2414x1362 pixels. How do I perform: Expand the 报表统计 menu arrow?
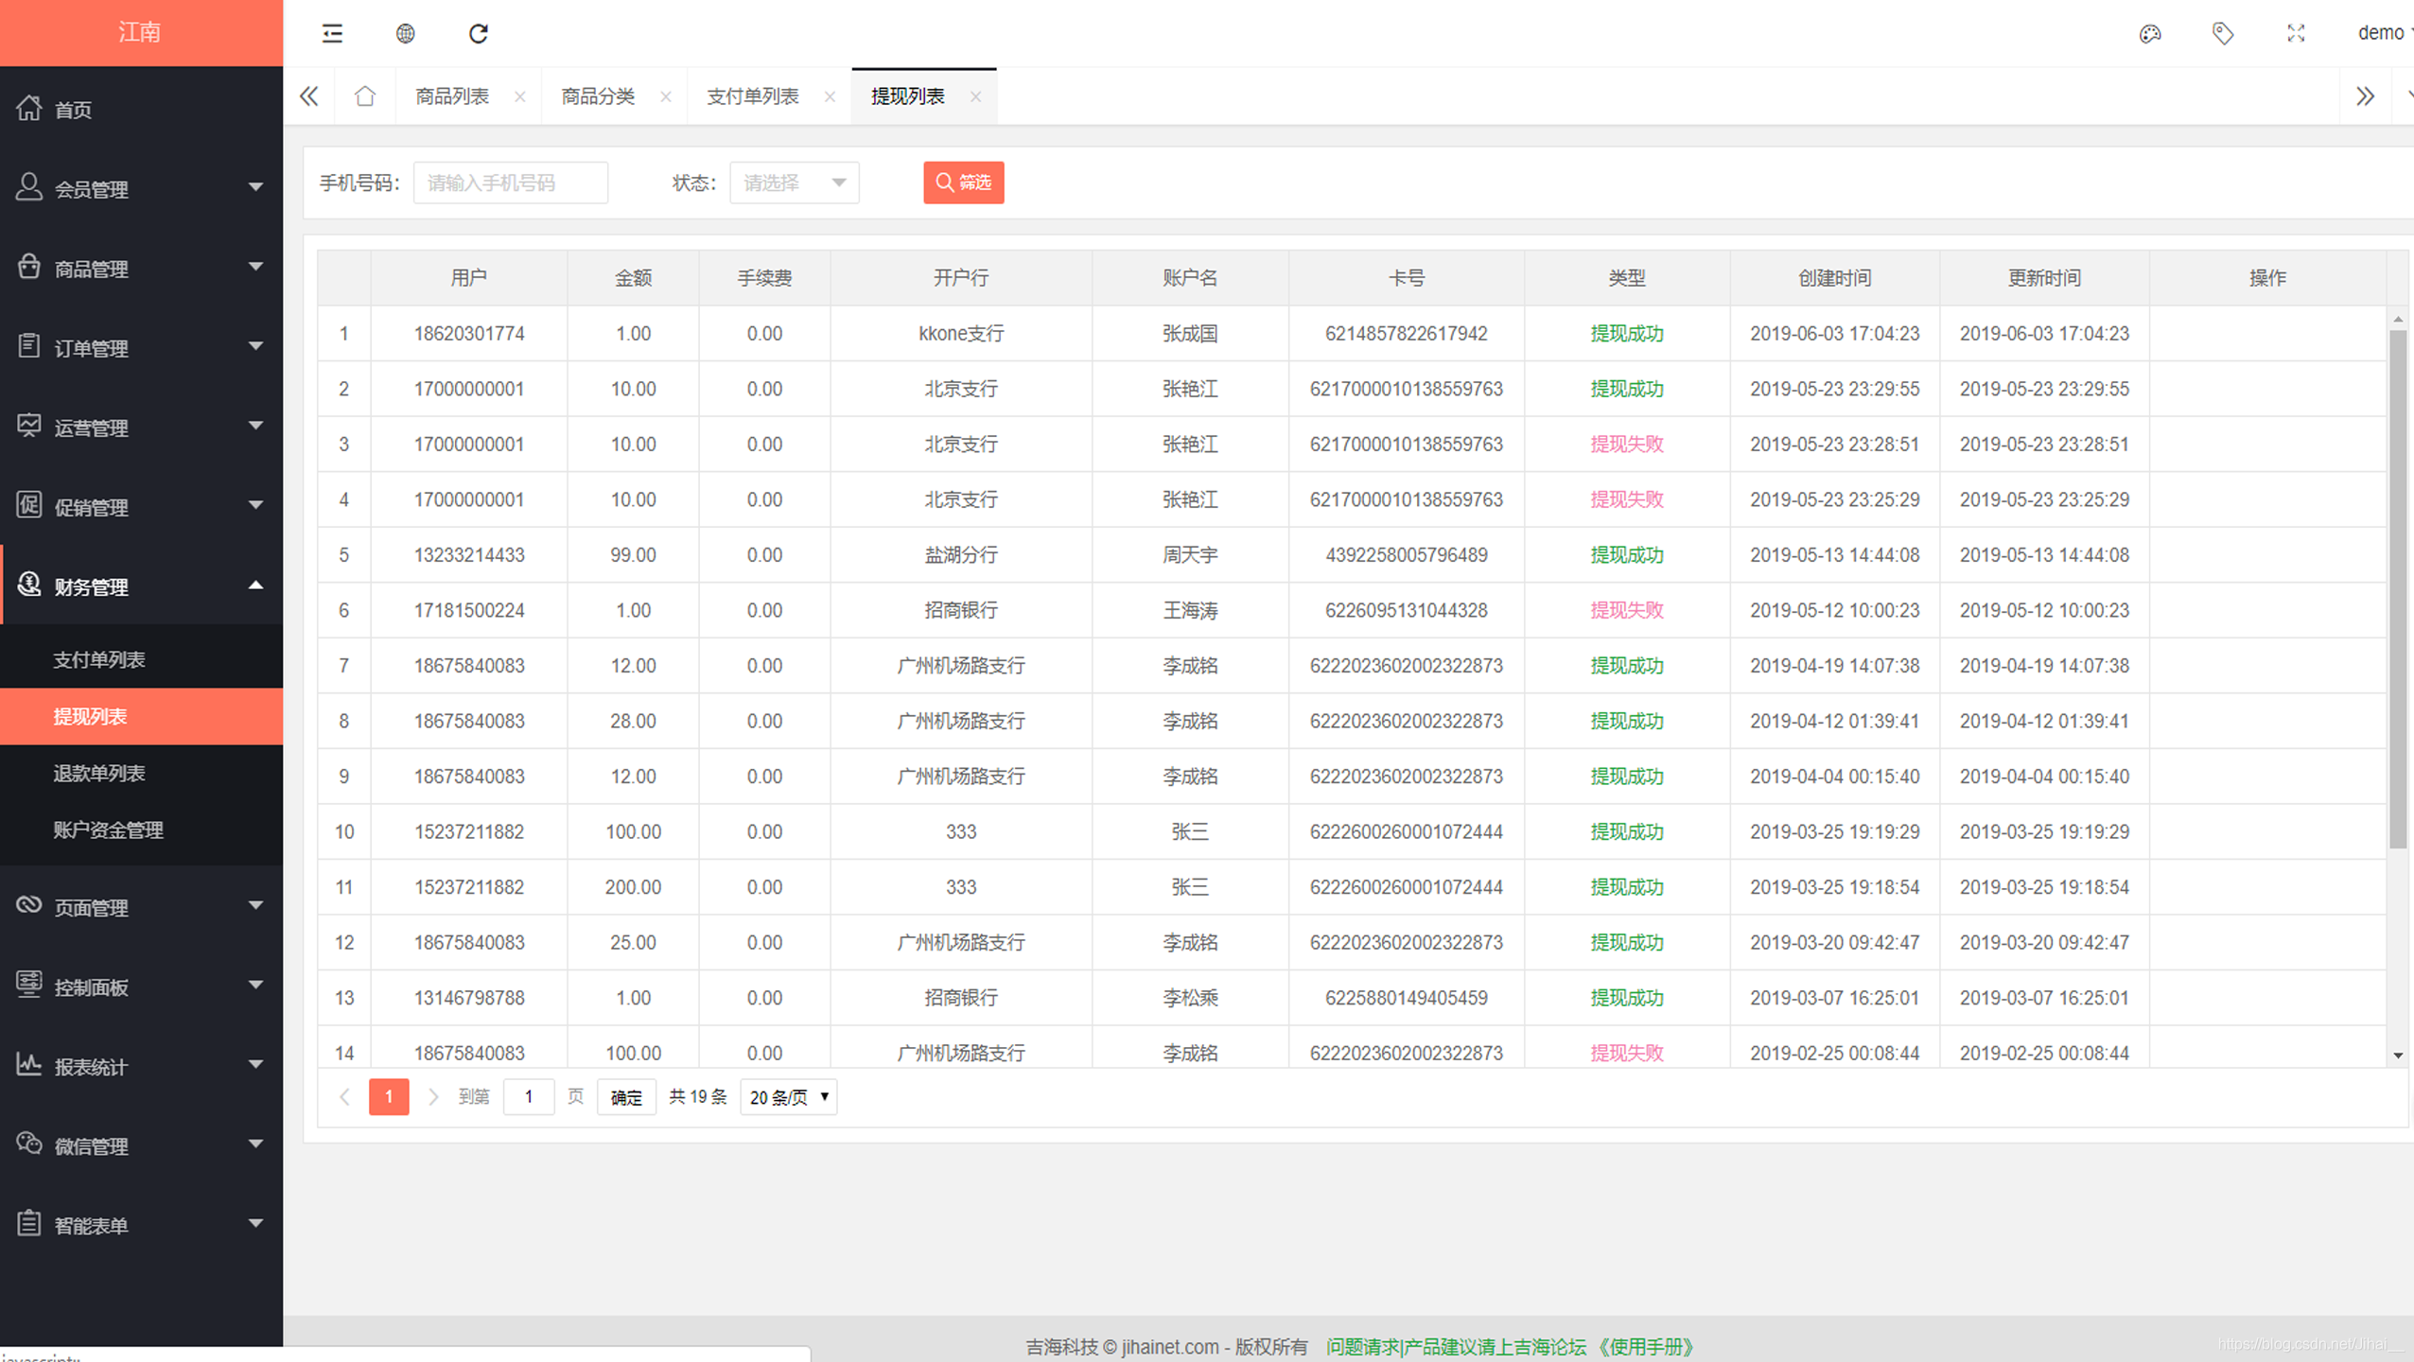click(x=255, y=1064)
